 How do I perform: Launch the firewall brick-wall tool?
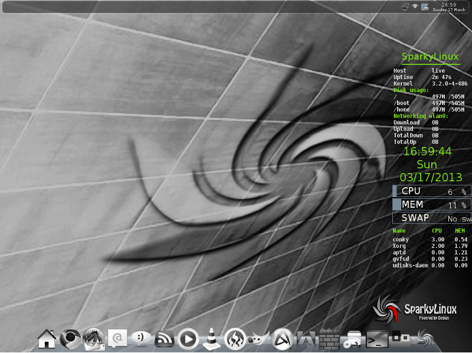tap(328, 339)
